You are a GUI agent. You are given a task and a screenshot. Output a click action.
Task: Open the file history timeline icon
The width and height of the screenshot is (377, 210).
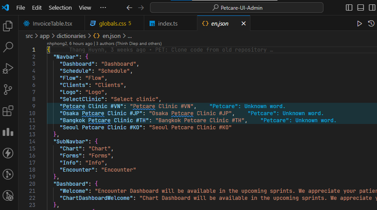(x=371, y=23)
